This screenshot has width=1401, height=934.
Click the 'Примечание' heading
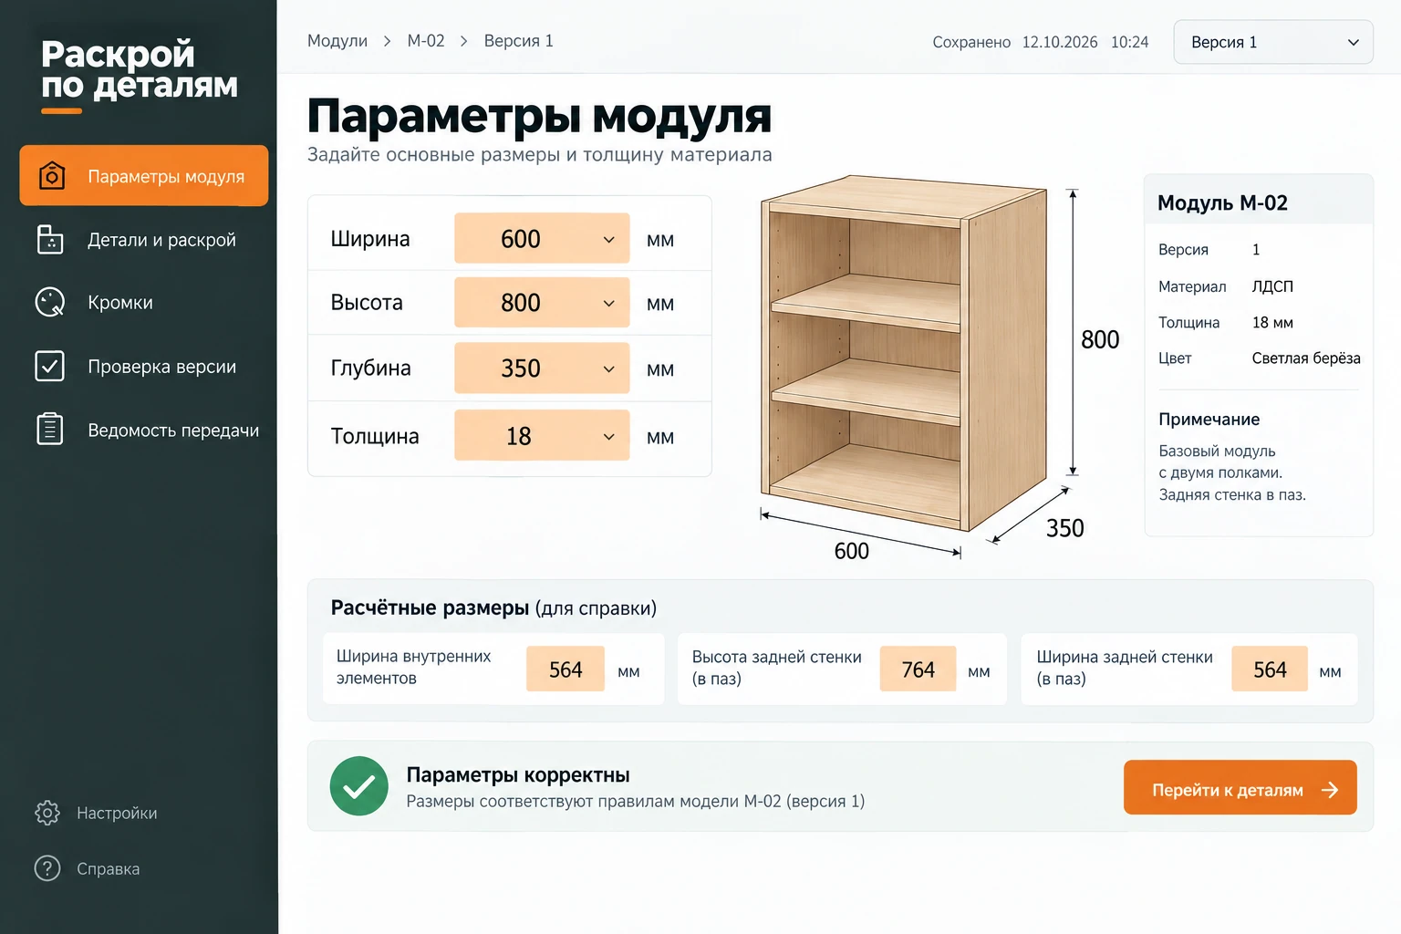[x=1209, y=419]
